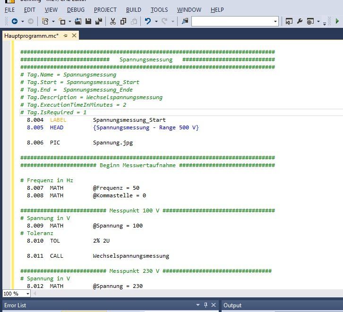Toggle auto-hide pin on Error List panel
Viewport: 343px width, 312px height.
206,305
